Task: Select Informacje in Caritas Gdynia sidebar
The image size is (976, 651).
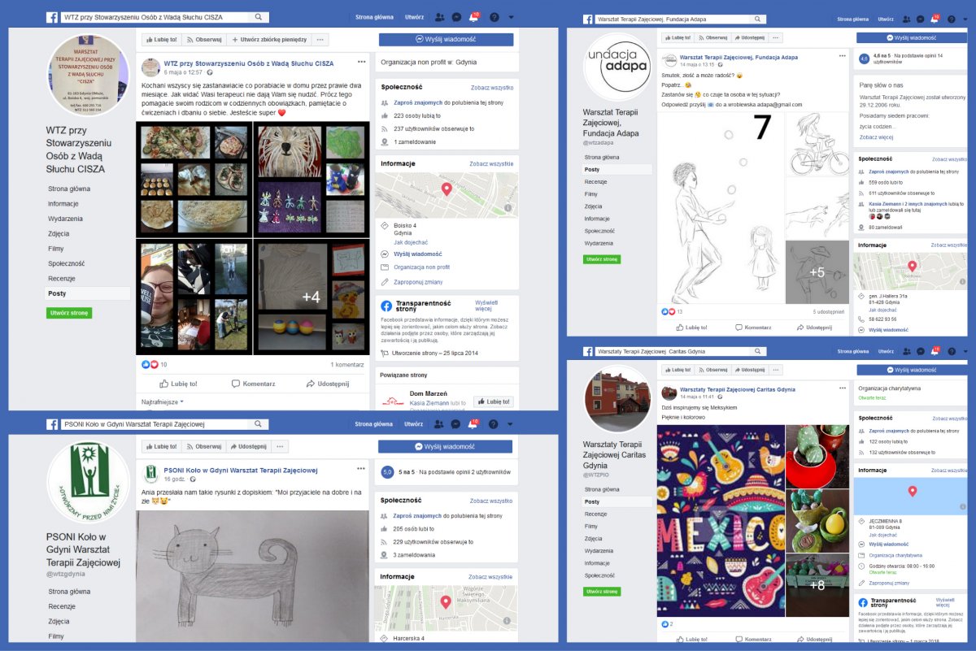Action: pos(597,563)
